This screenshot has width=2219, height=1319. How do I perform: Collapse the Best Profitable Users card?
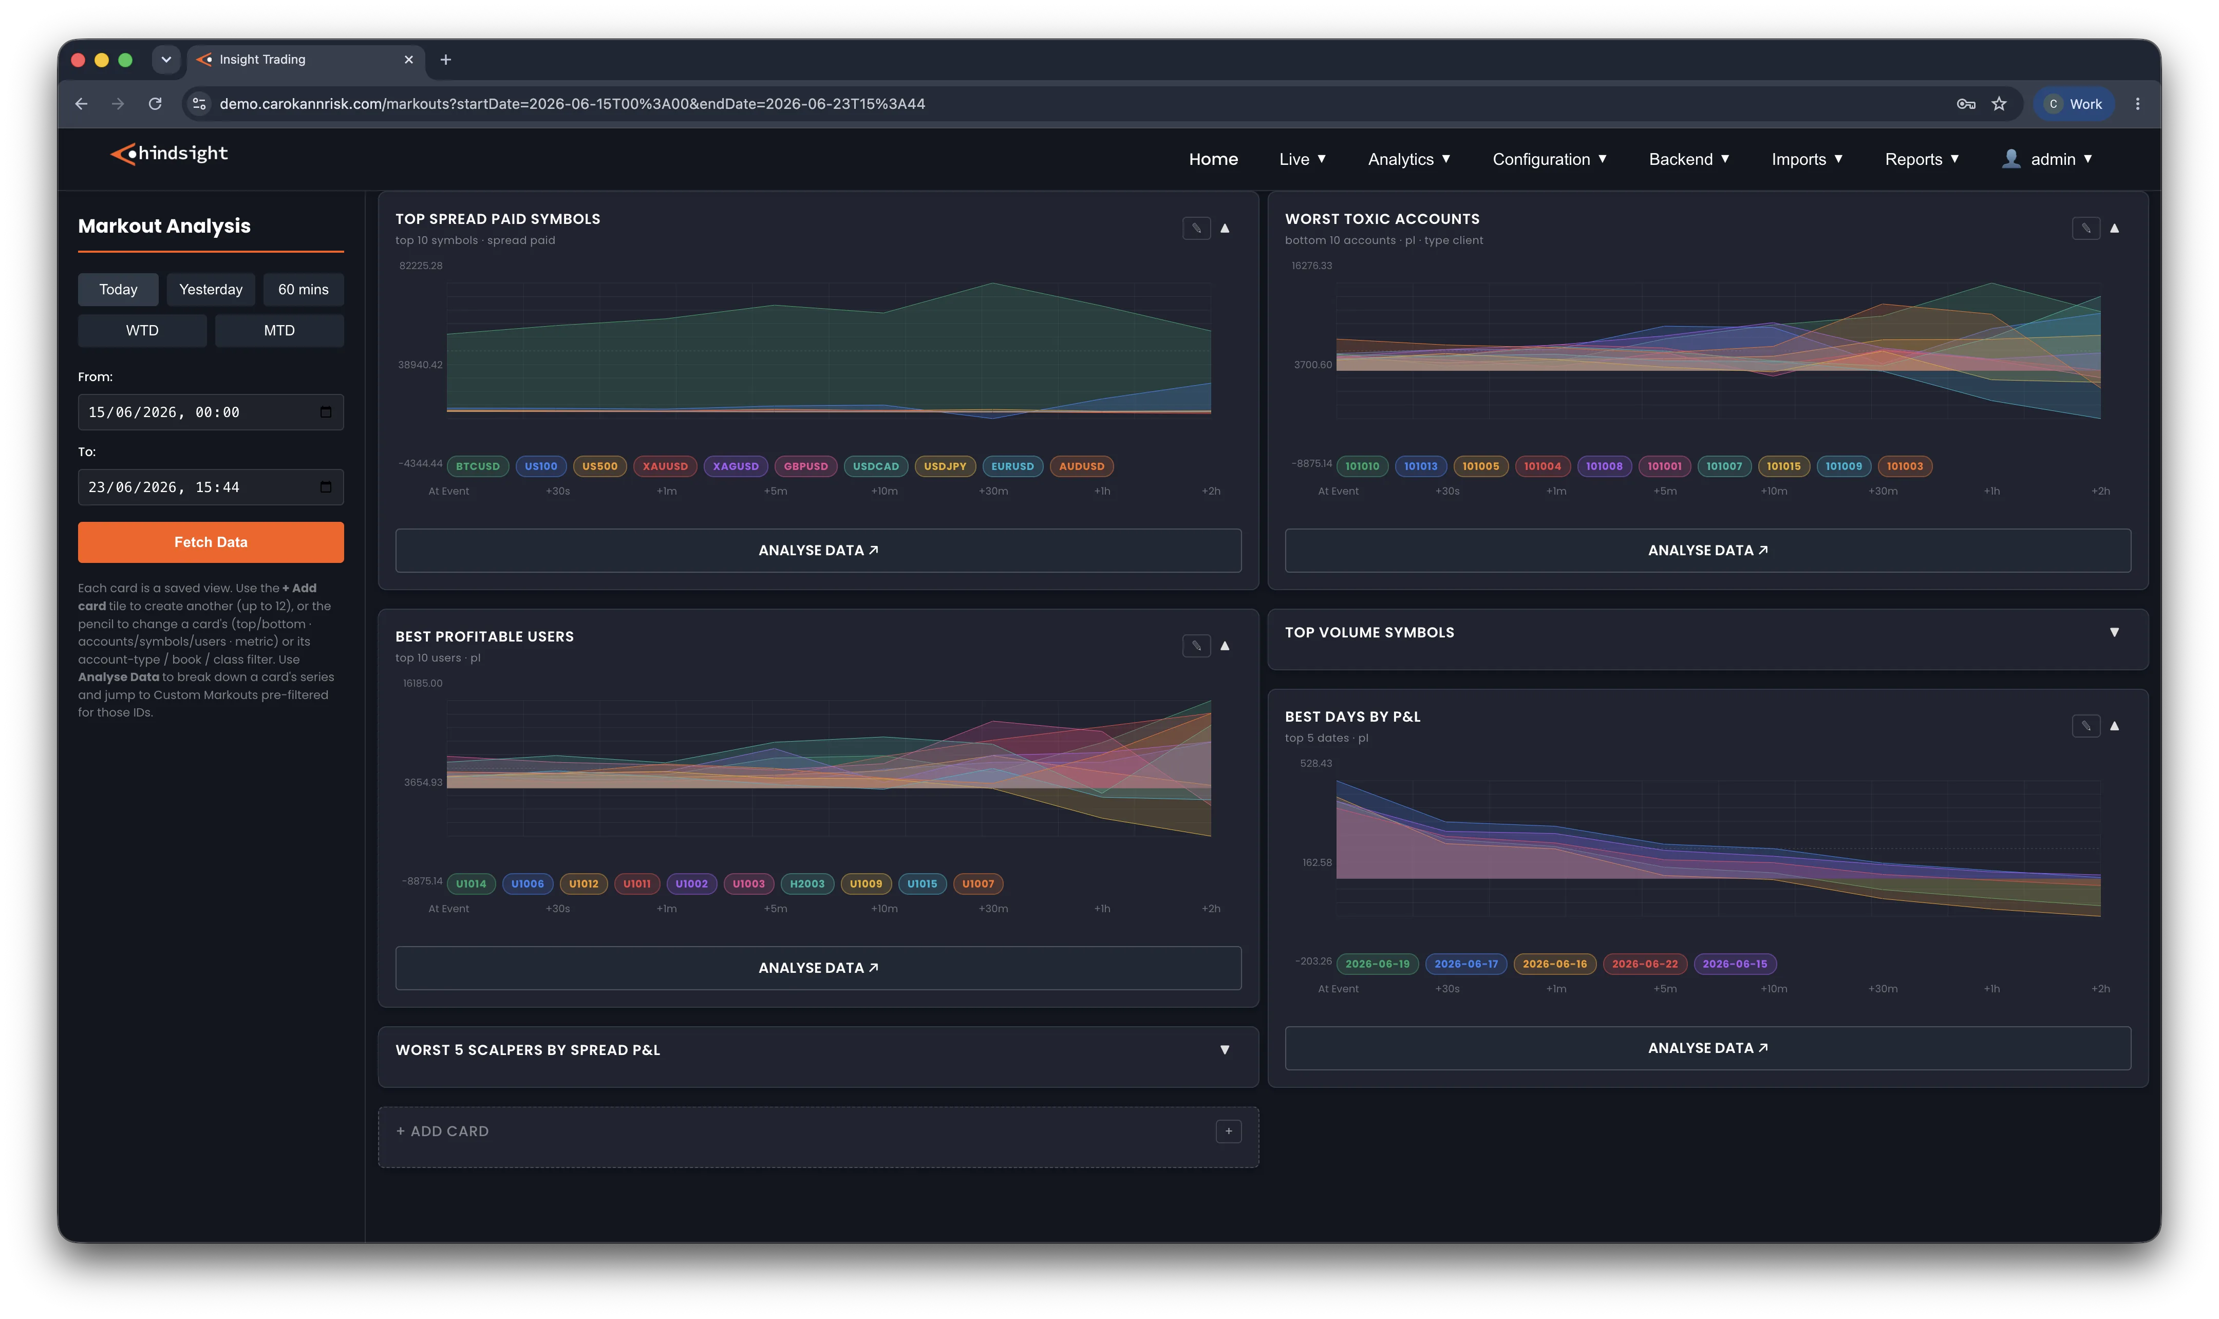[1225, 646]
